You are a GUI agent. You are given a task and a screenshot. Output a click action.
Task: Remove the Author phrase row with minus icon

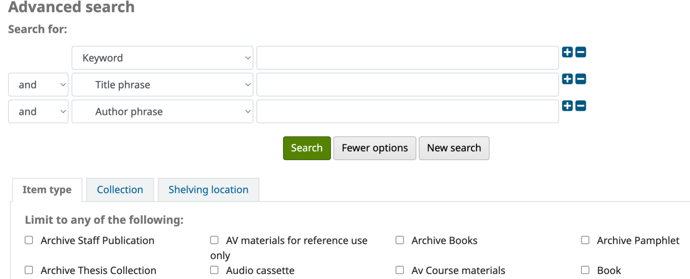point(580,106)
